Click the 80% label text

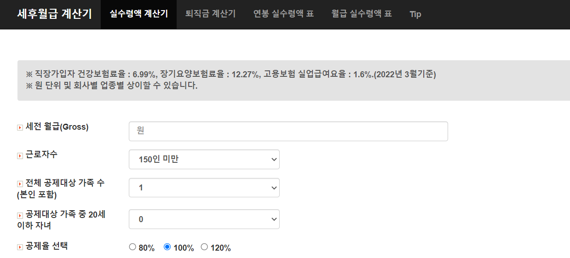[146, 248]
